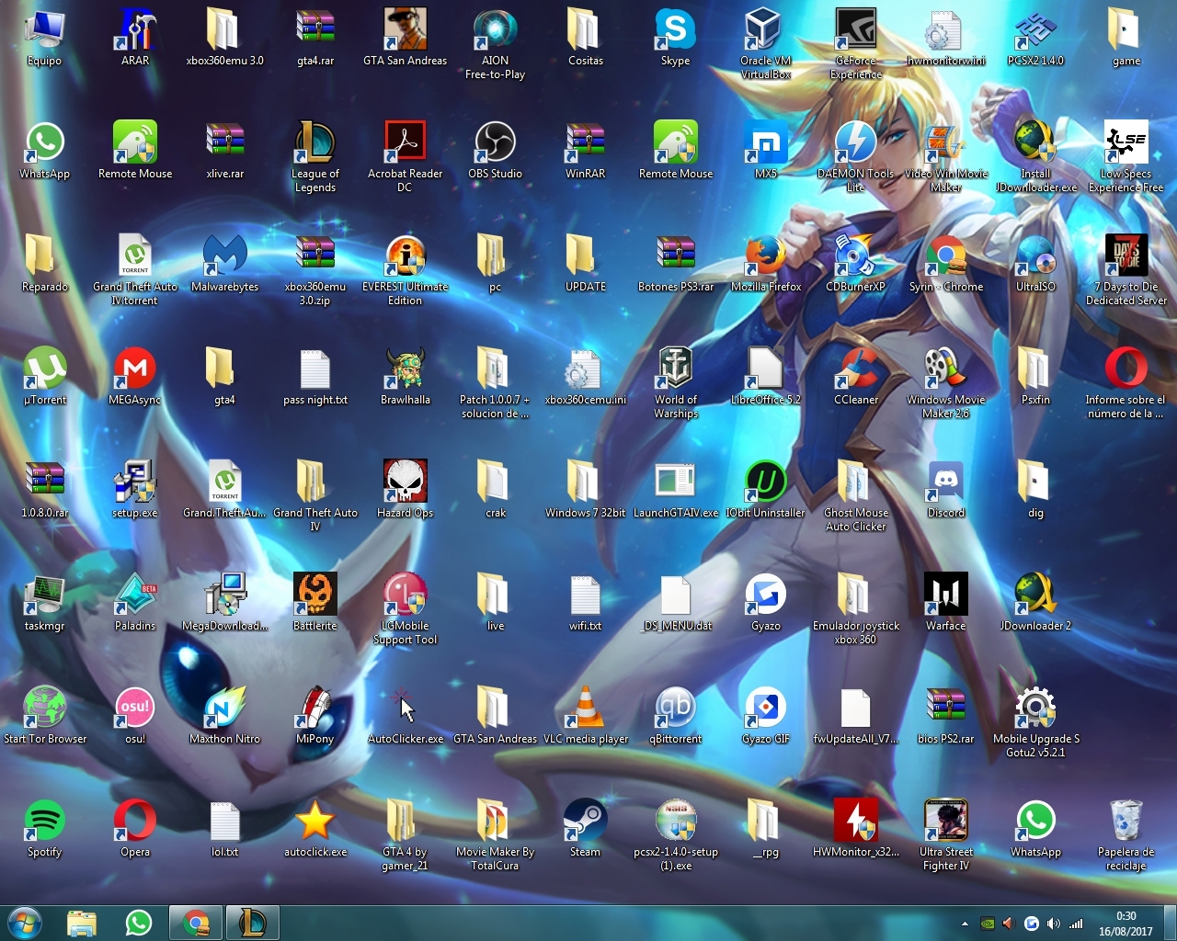Select the autoclick.exe star icon
The height and width of the screenshot is (941, 1177).
[x=315, y=820]
